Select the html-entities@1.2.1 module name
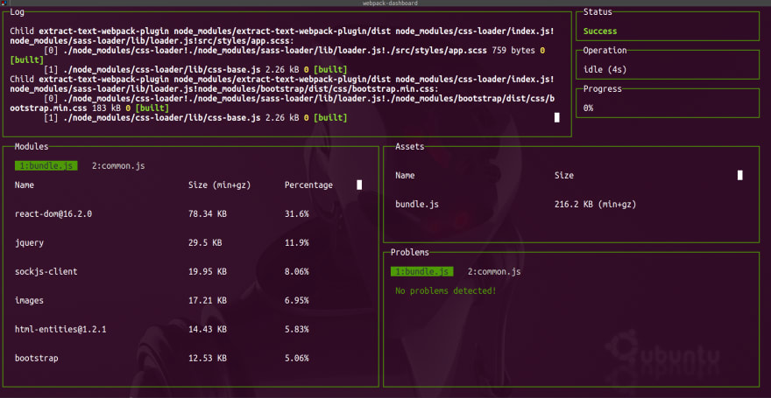 (60, 329)
